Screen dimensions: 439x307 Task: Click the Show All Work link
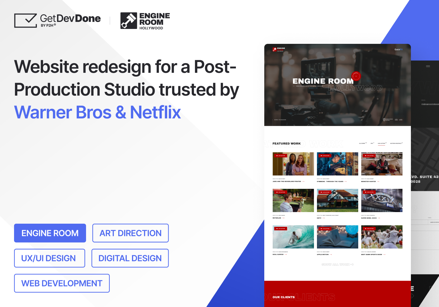[x=337, y=265]
